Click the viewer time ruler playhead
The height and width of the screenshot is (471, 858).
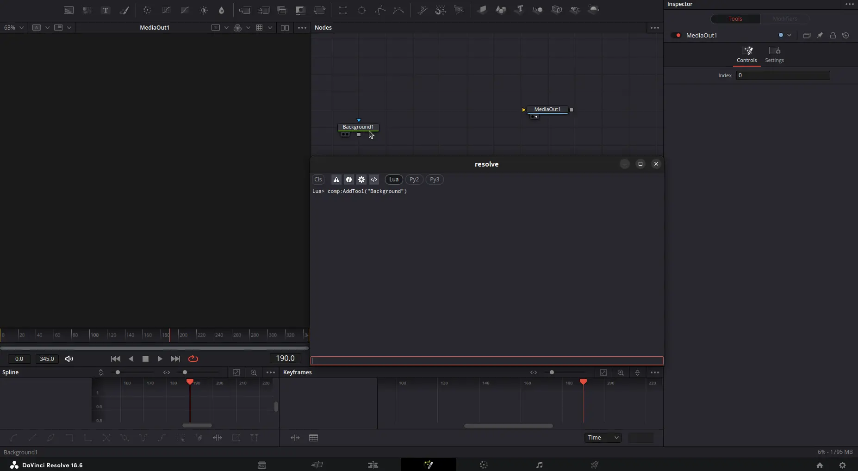pos(169,335)
